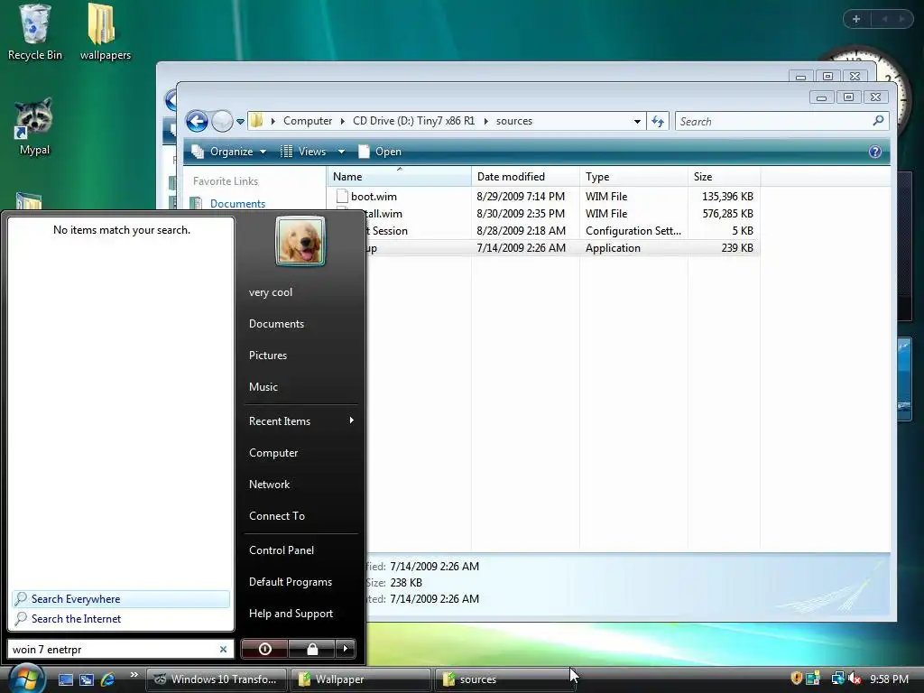924x693 pixels.
Task: Expand the quick launch overflow chevron
Action: pos(134,675)
